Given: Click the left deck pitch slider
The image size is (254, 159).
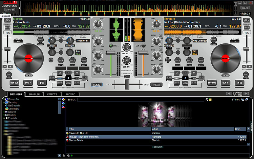Looking at the screenshot, I should 7,49.
